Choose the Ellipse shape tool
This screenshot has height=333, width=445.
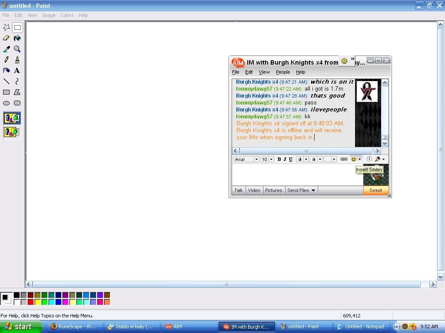click(7, 103)
